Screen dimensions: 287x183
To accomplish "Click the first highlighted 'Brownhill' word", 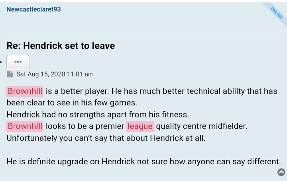I will point(25,91).
